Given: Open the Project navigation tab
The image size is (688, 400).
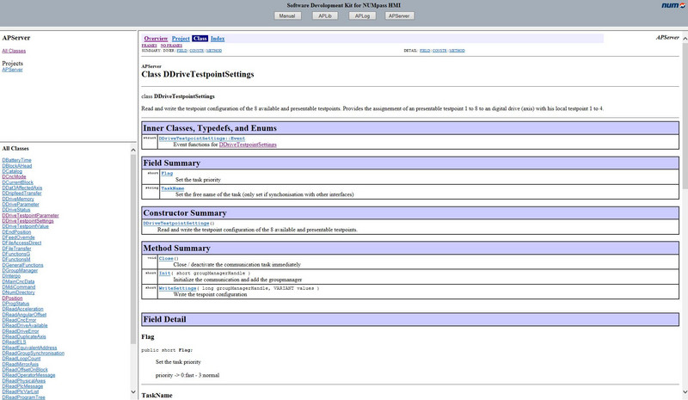Looking at the screenshot, I should 181,39.
